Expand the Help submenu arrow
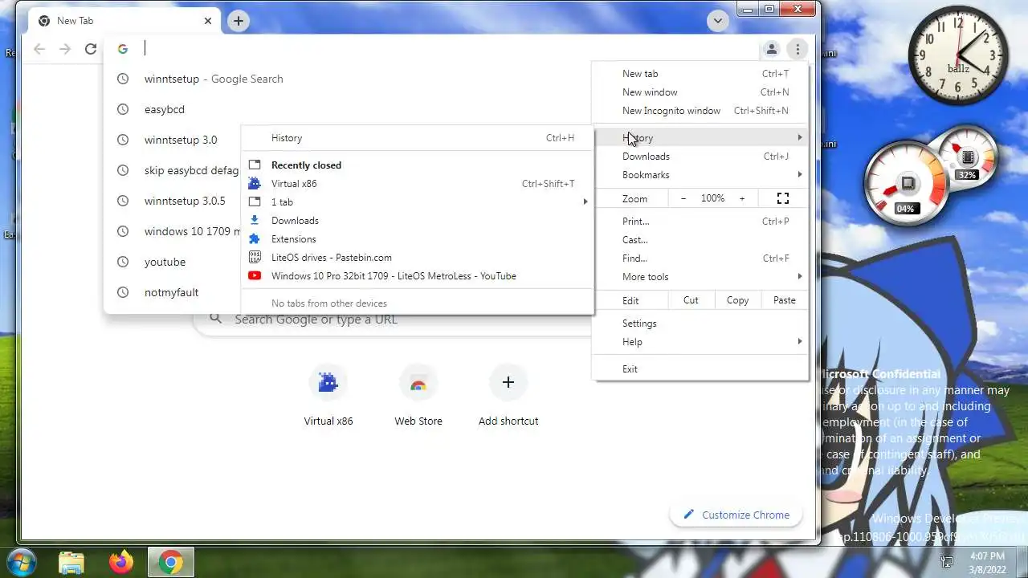1028x578 pixels. [x=799, y=341]
